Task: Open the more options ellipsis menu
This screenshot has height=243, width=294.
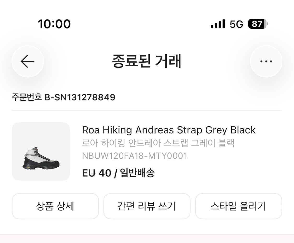Action: click(266, 61)
